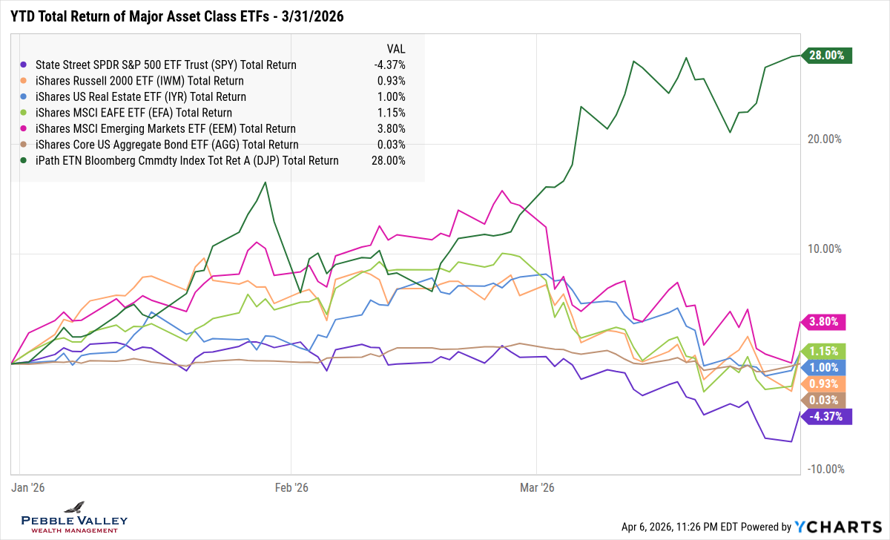Click the orange IWM legend dot
The width and height of the screenshot is (890, 540).
[24, 81]
